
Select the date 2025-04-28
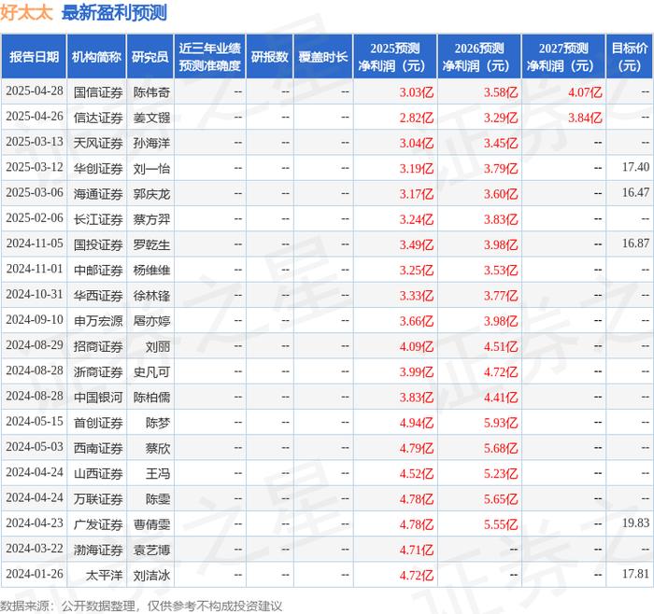35,91
